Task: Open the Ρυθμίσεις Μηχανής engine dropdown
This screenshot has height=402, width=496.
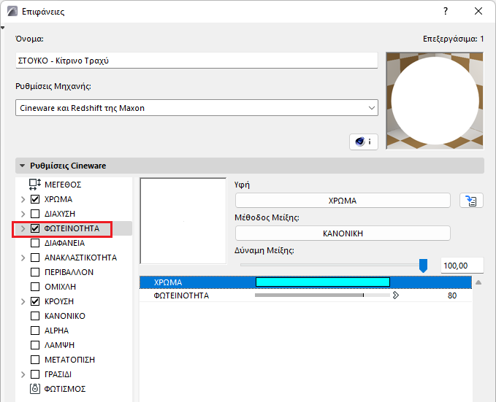Action: pos(197,108)
